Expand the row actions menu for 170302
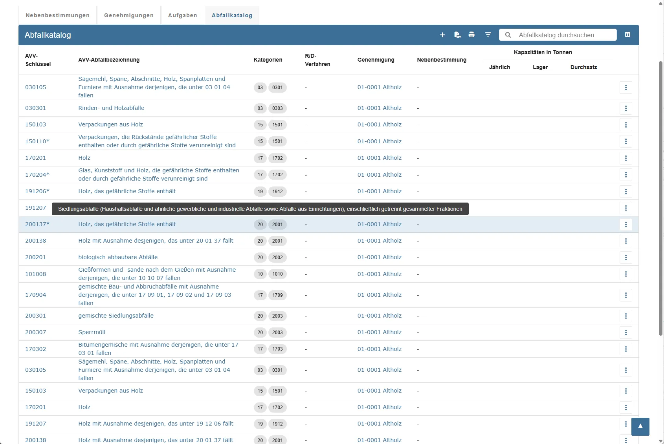 pyautogui.click(x=626, y=349)
